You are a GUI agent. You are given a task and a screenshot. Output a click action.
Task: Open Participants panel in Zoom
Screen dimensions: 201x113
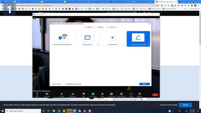73,95
